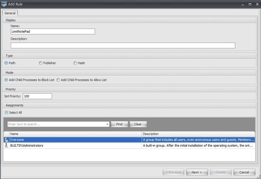Select the BUILTIN\Administrators row
This screenshot has width=261, height=179.
129,145
